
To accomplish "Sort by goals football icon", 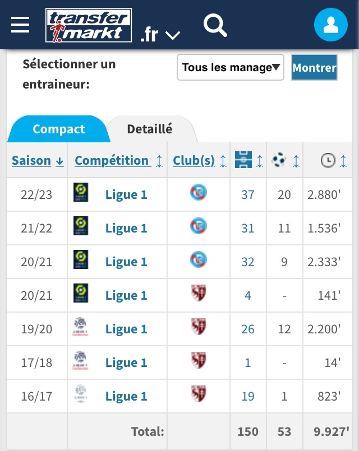I will pos(279,160).
